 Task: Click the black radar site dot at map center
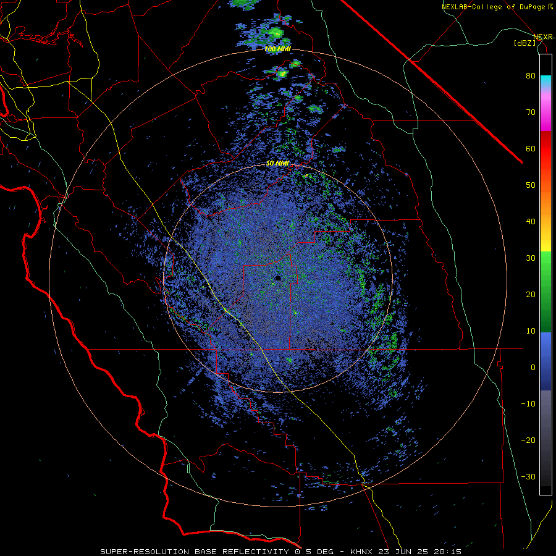tap(278, 278)
